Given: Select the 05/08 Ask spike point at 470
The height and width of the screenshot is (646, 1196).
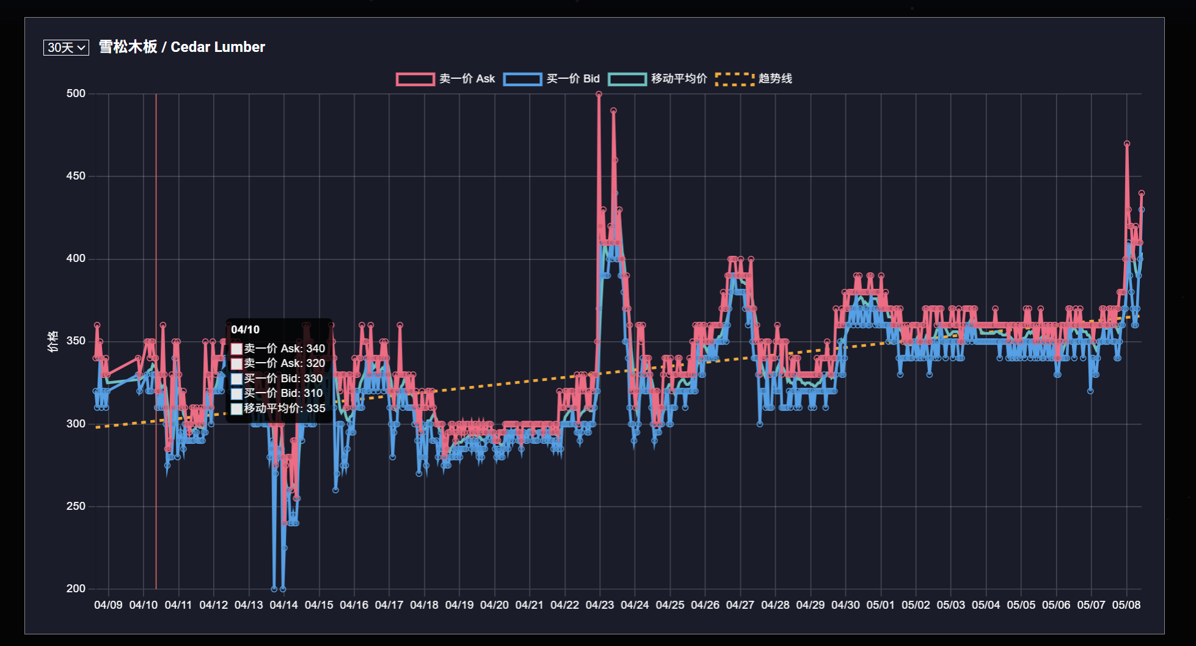Looking at the screenshot, I should pos(1127,144).
